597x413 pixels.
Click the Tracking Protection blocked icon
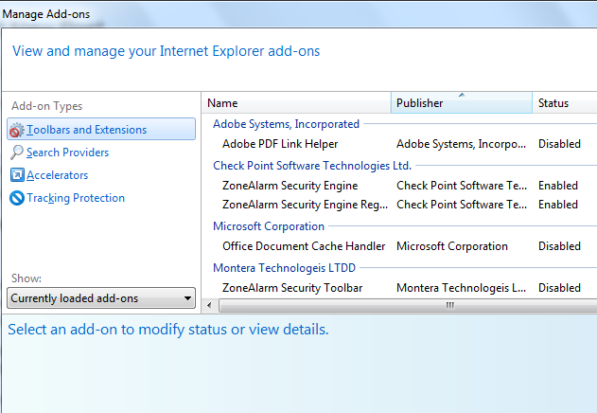point(17,198)
